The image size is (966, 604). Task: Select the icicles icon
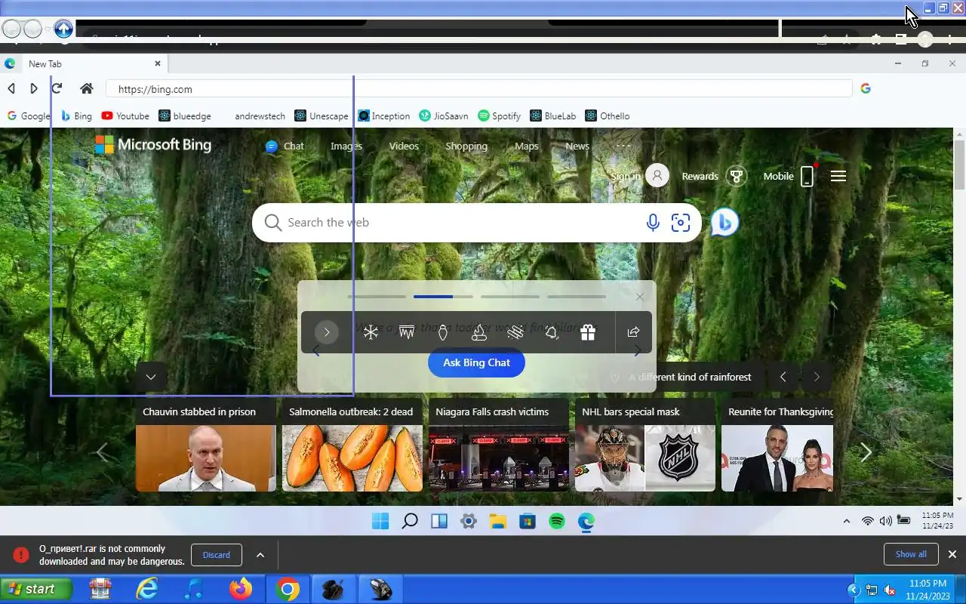point(407,332)
